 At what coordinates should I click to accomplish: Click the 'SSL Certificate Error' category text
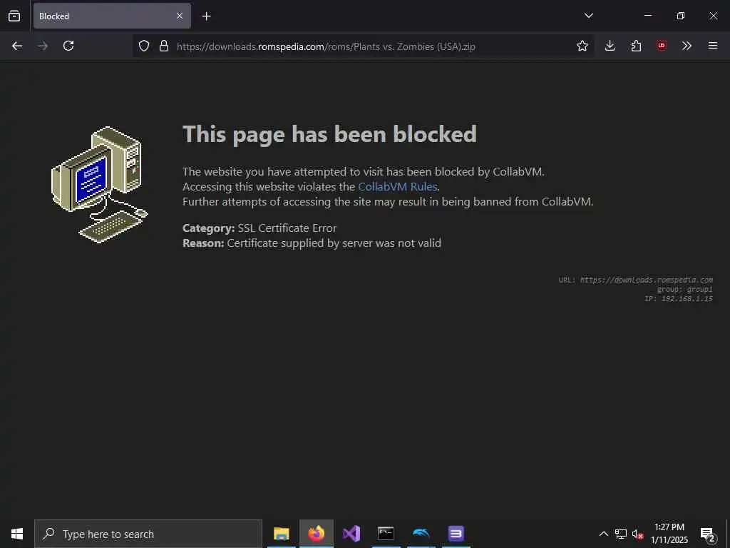tap(287, 228)
